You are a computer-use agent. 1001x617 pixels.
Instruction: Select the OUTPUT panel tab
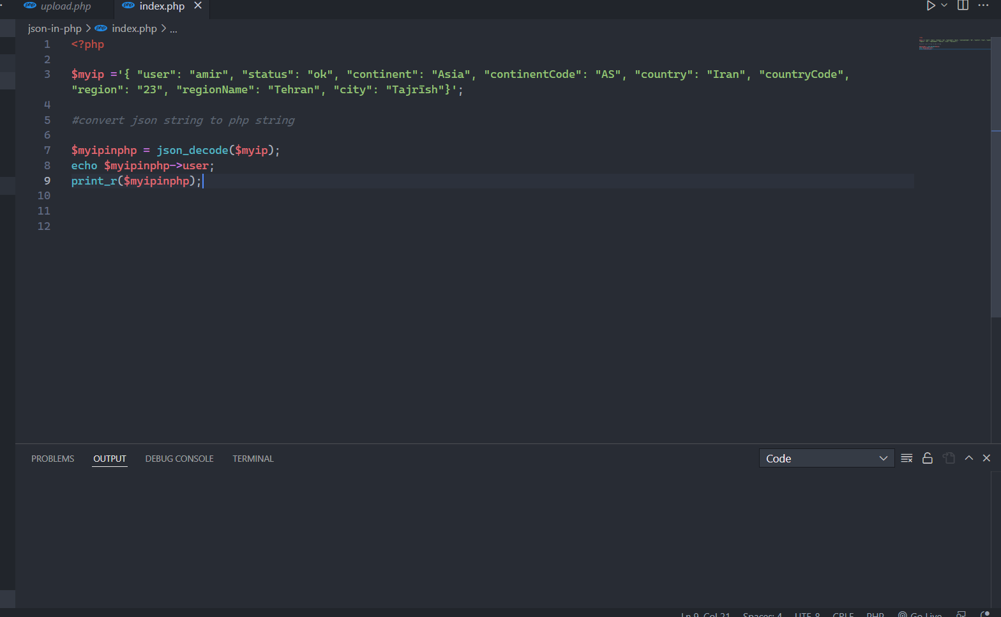click(x=110, y=459)
